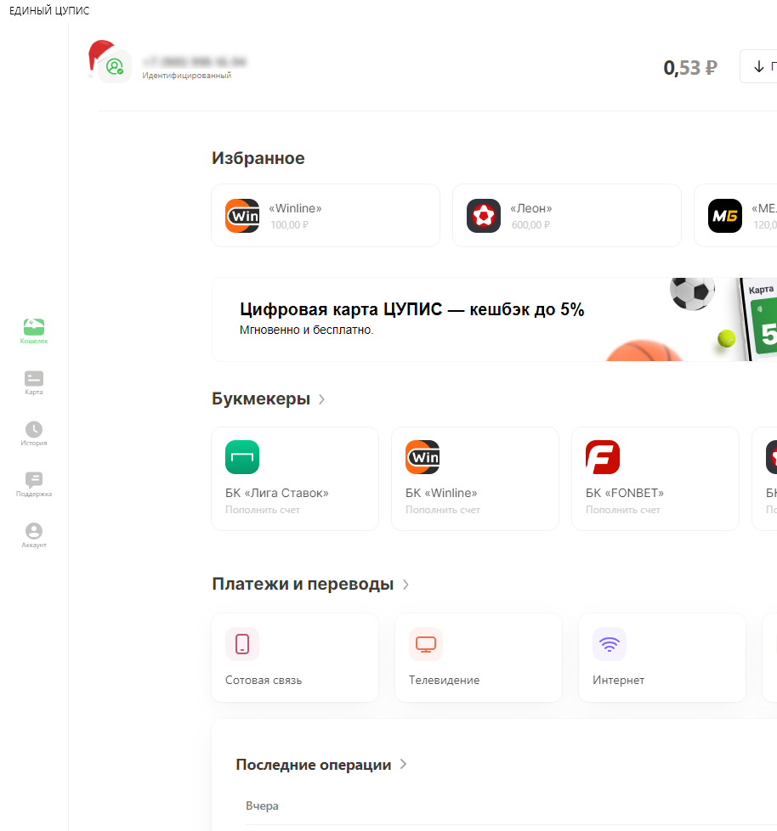This screenshot has height=831, width=777.
Task: Click the Телевидение TV icon
Action: pos(426,644)
